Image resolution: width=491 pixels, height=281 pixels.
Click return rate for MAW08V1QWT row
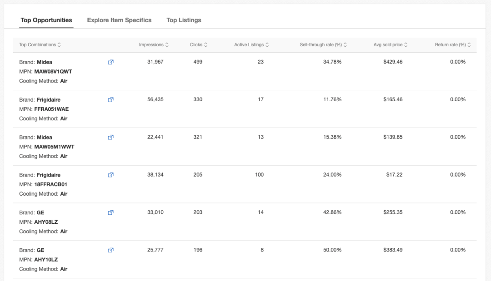point(458,62)
